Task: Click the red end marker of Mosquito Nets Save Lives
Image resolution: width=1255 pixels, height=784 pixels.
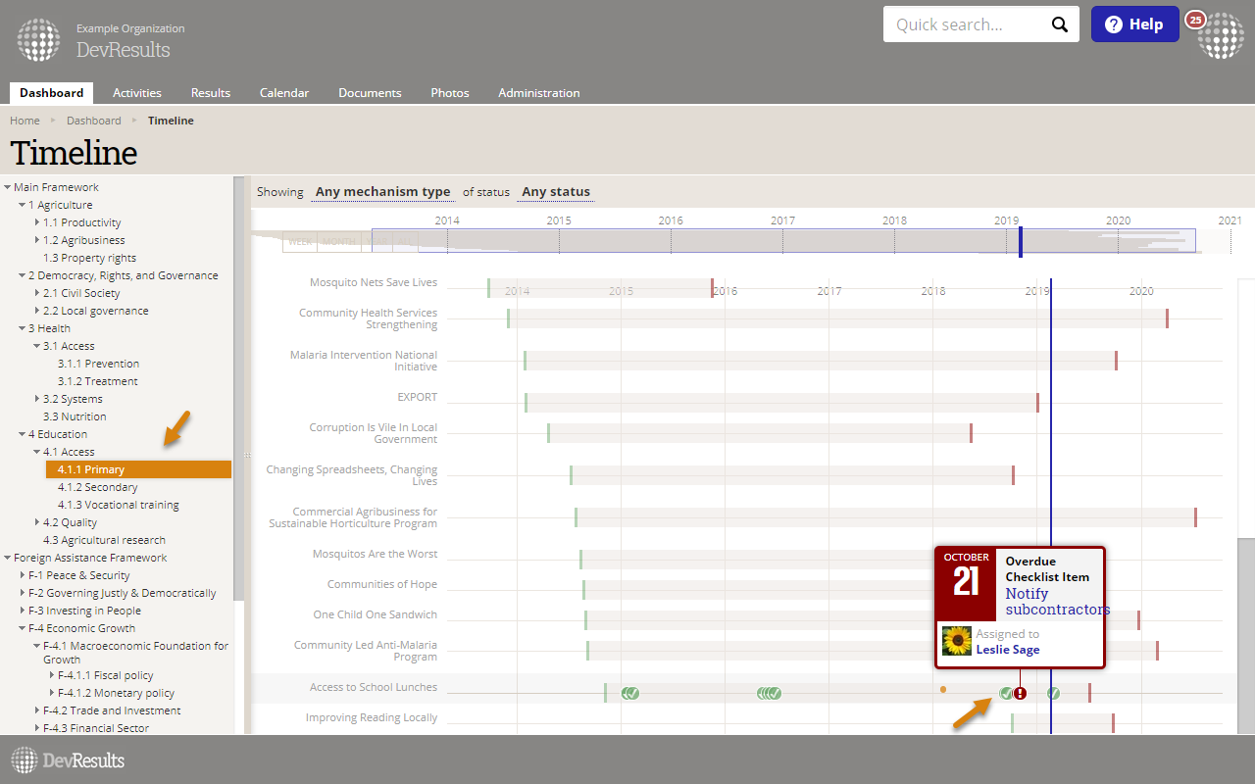Action: pos(713,288)
